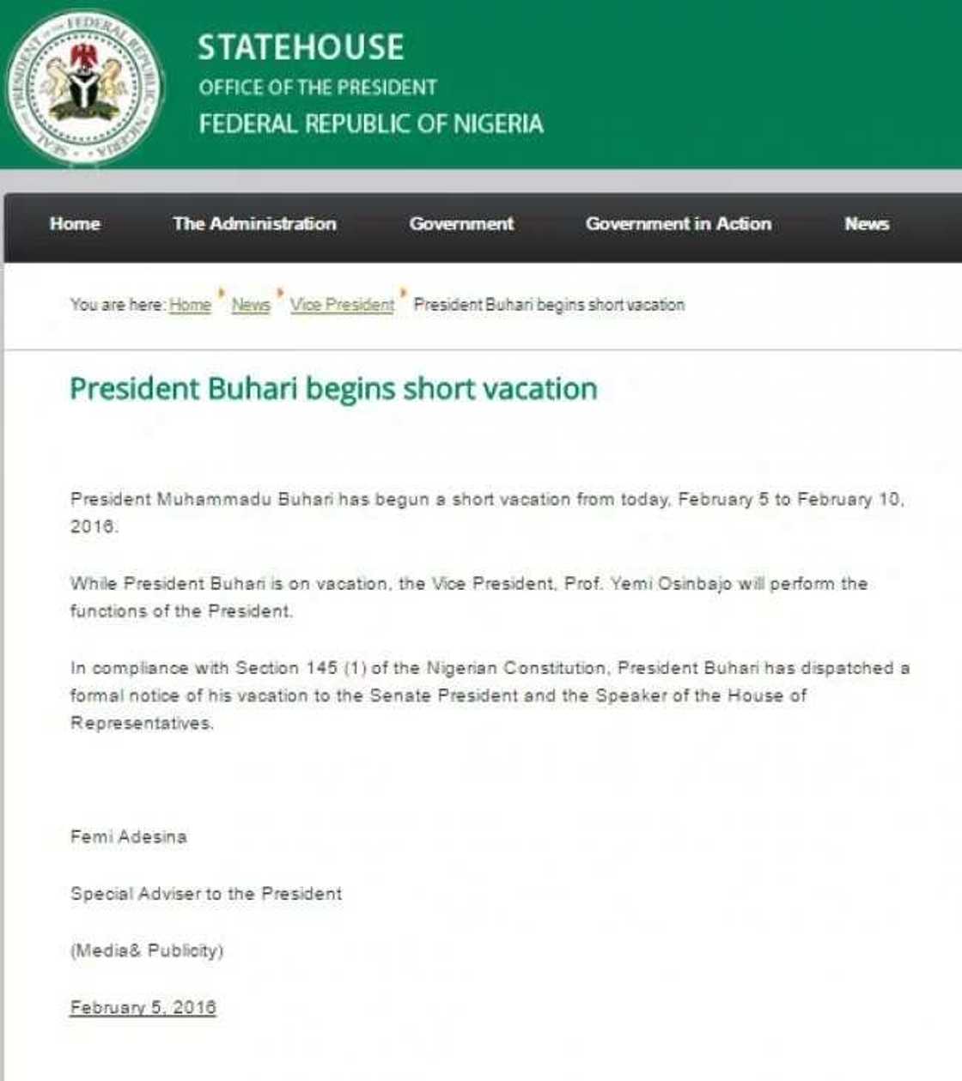Select News in the navigation bar

coord(867,224)
